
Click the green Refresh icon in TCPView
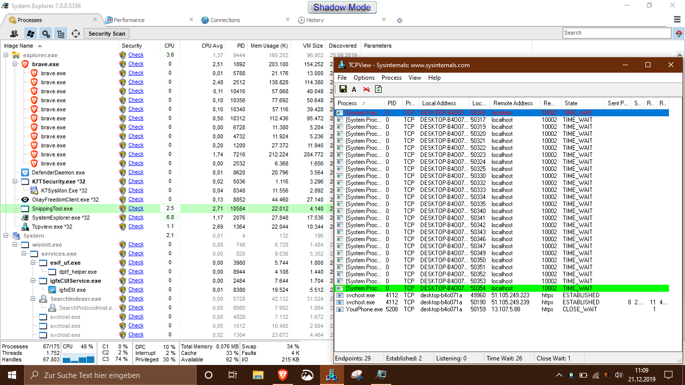pos(378,89)
